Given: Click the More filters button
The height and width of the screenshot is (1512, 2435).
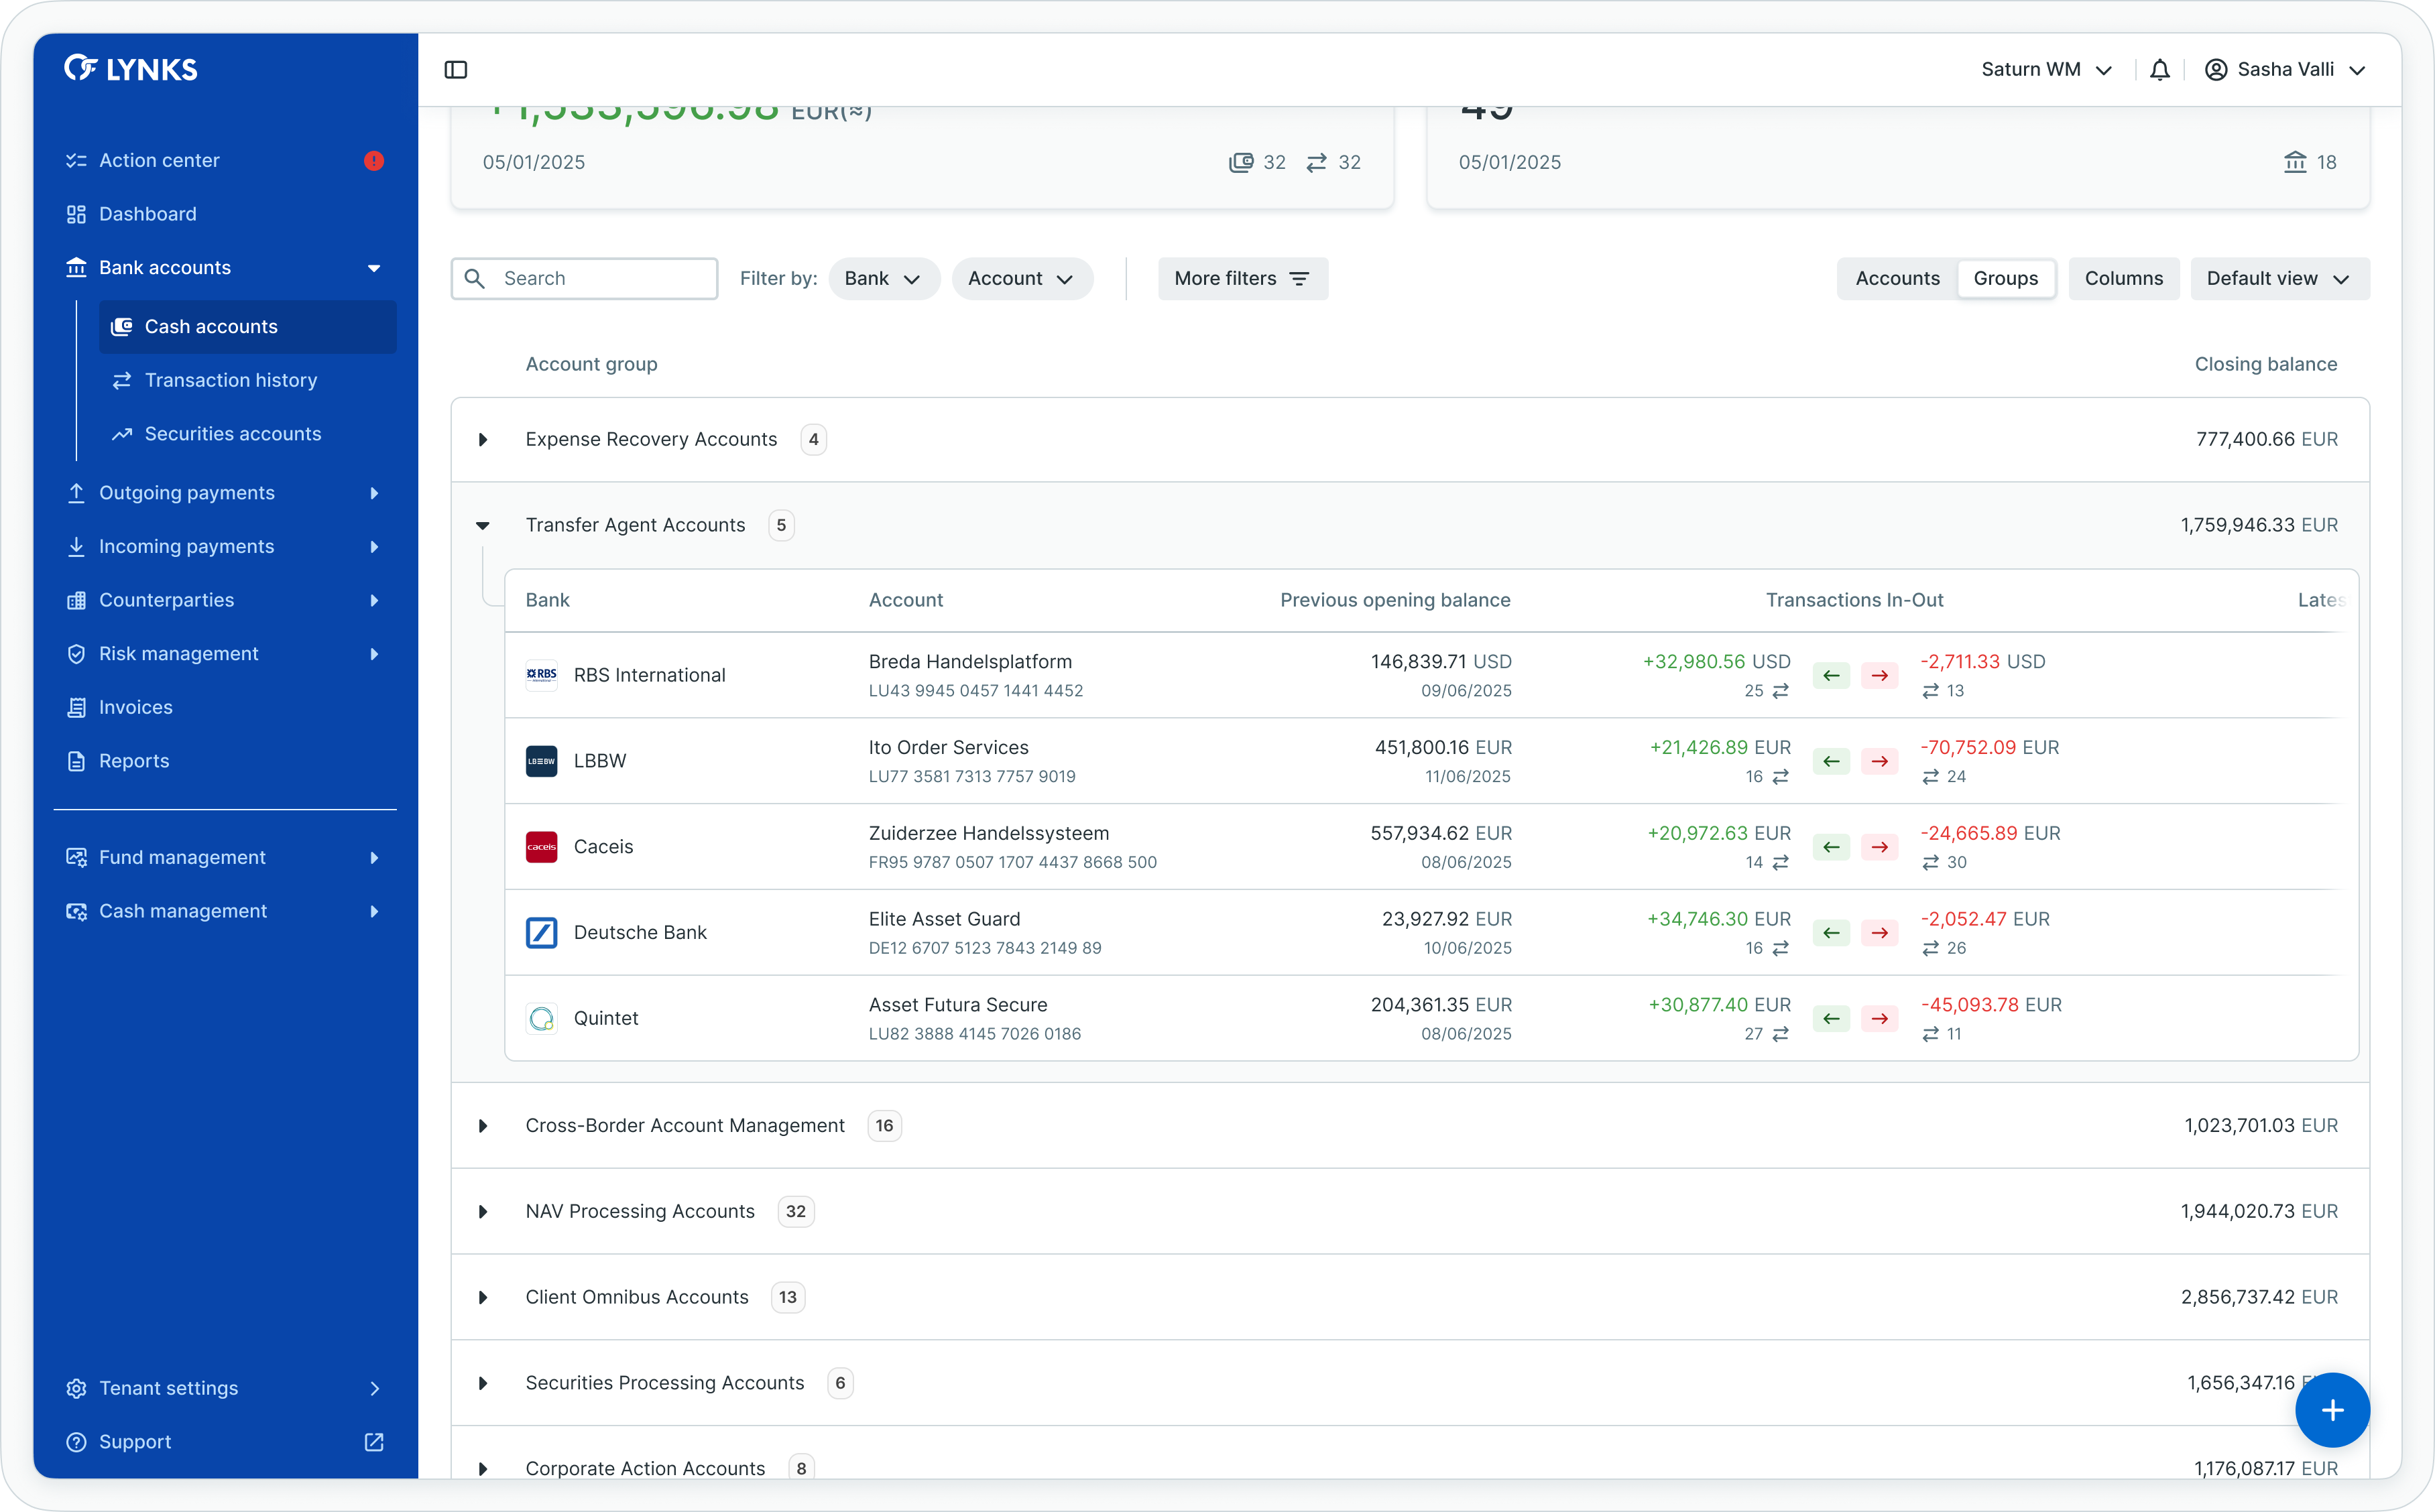Looking at the screenshot, I should [x=1242, y=279].
